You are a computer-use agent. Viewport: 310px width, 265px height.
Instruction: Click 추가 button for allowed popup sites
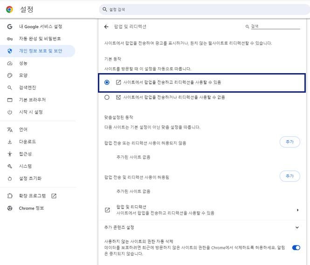coord(289,176)
